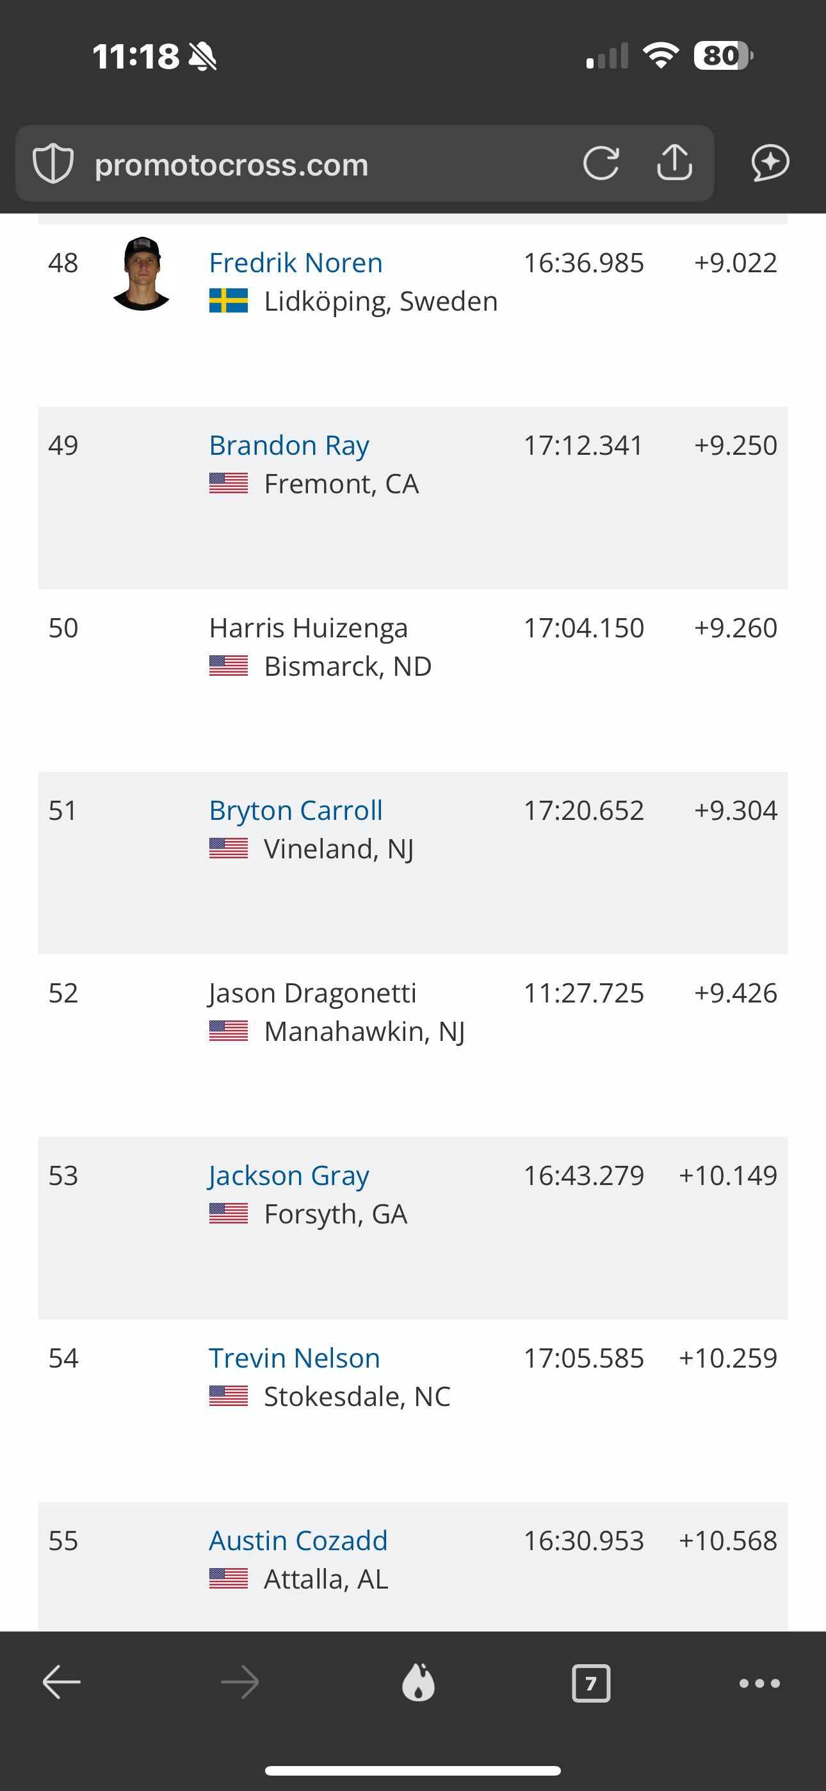Tap the fire burn-data icon
This screenshot has height=1791, width=826.
tap(419, 1683)
